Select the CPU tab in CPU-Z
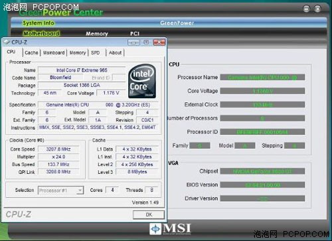The width and height of the screenshot is (332, 241). click(x=11, y=52)
